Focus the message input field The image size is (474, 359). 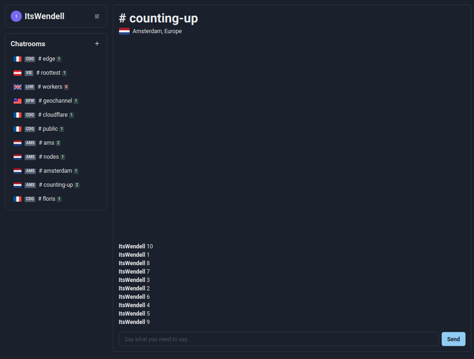pos(279,339)
